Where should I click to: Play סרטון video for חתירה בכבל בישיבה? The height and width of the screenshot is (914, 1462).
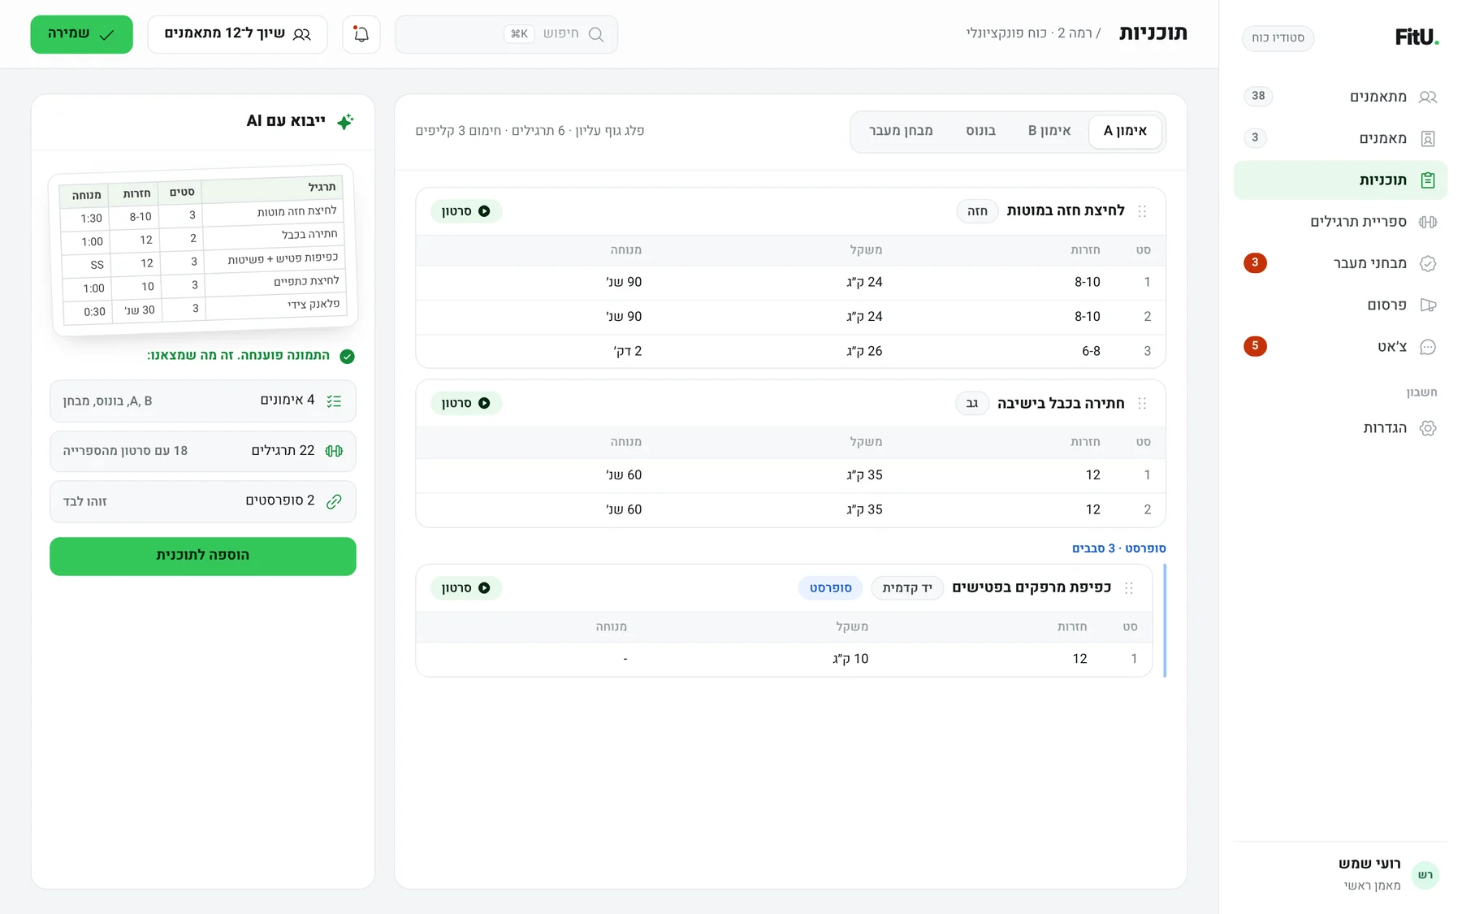(465, 404)
